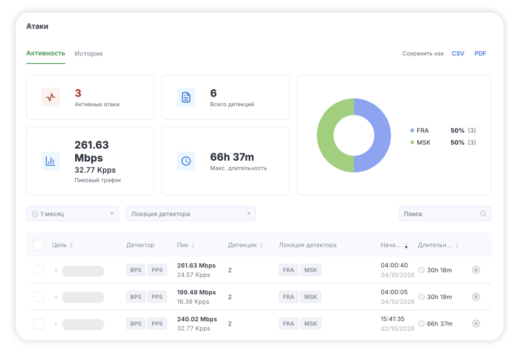Click the MSK legend entry

(443, 143)
